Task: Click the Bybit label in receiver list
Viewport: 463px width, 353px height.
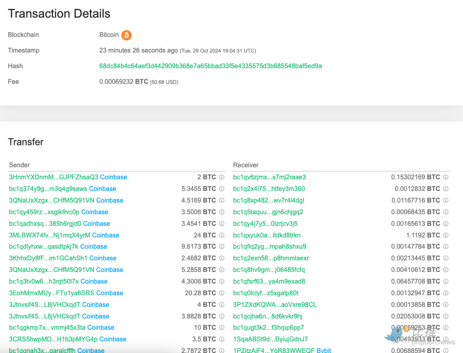Action: coord(324,351)
